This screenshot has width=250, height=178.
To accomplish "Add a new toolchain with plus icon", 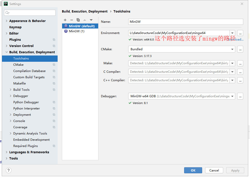I will coord(65,20).
